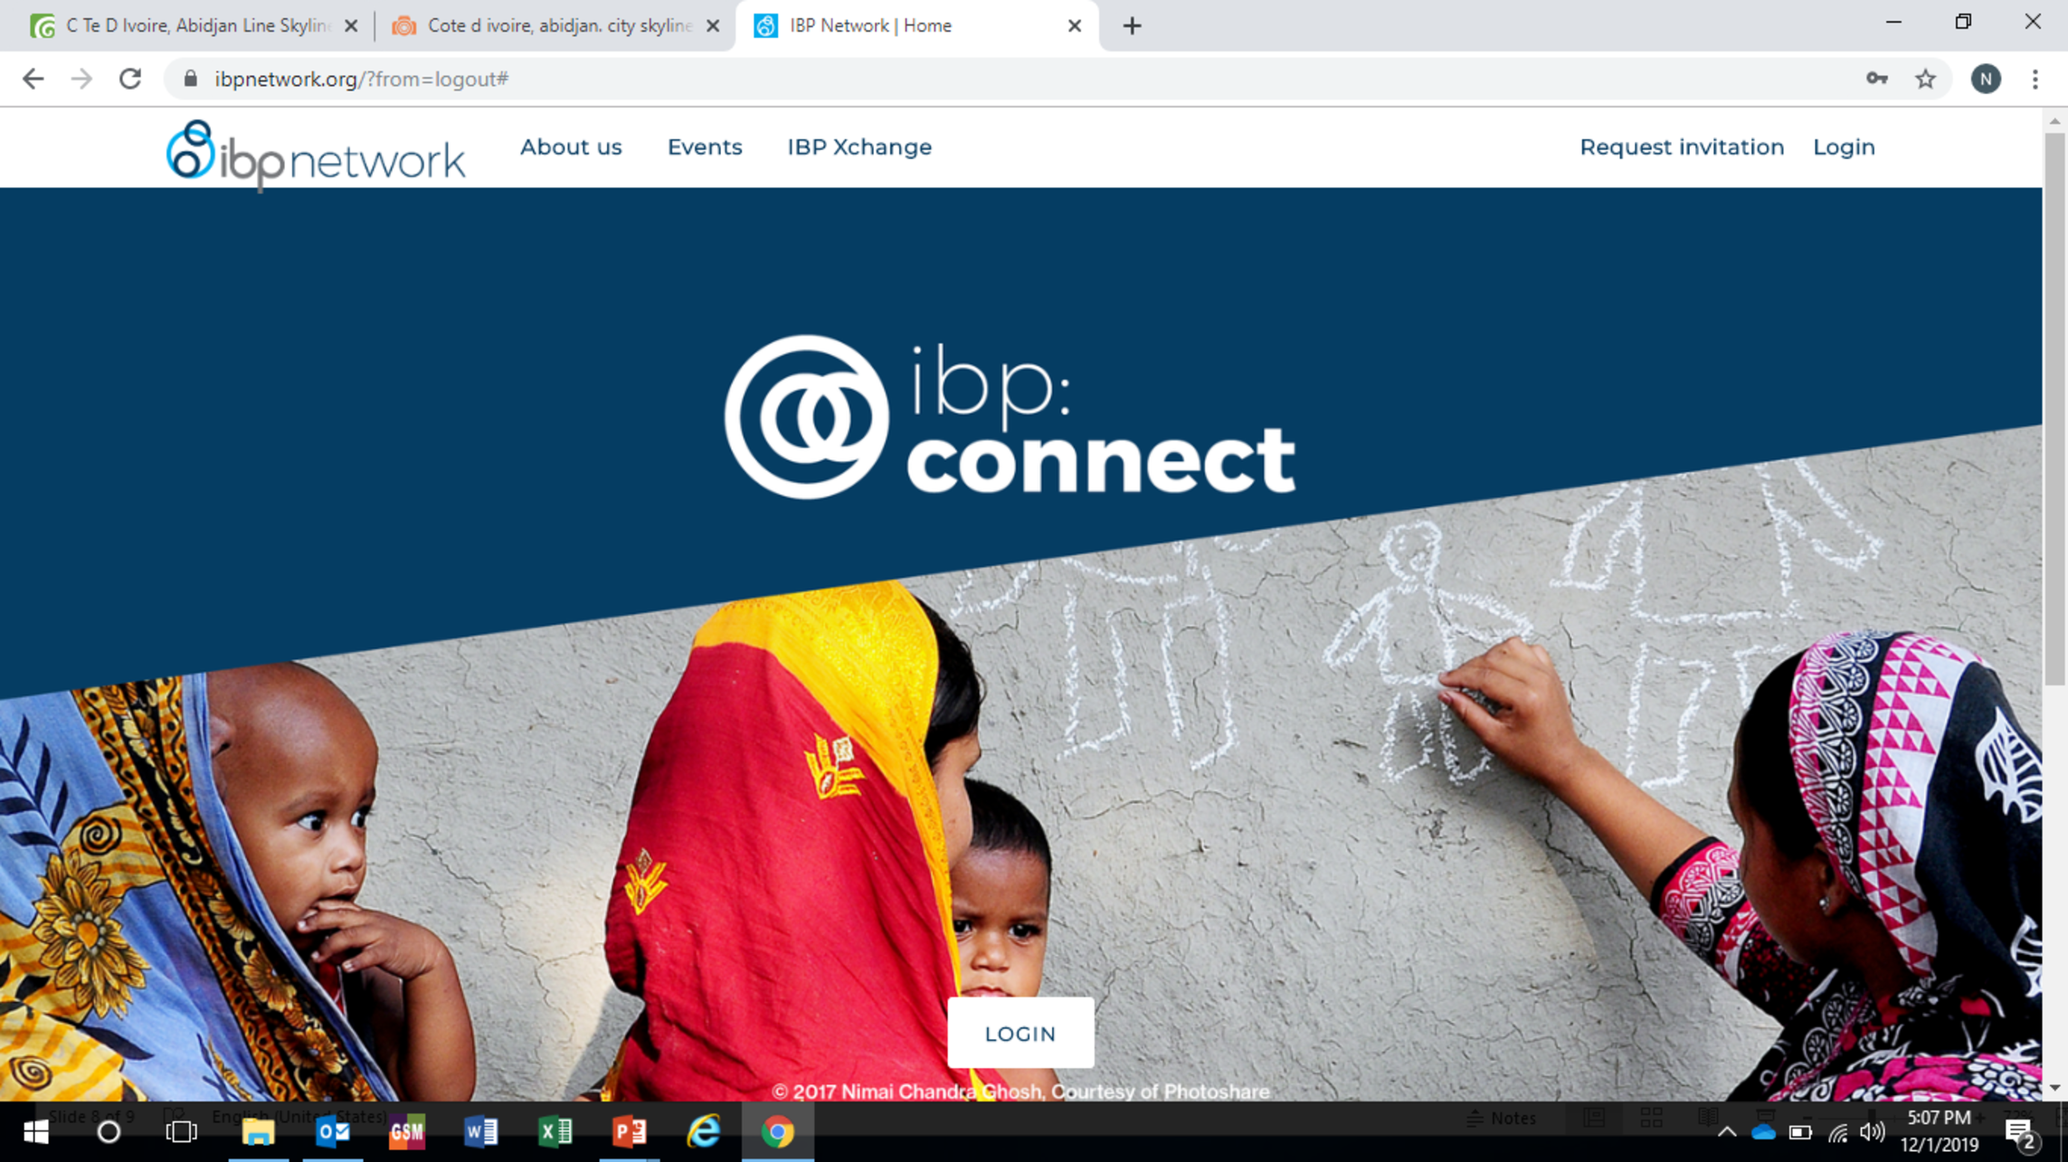Open the Events menu item
This screenshot has width=2068, height=1162.
tap(705, 146)
